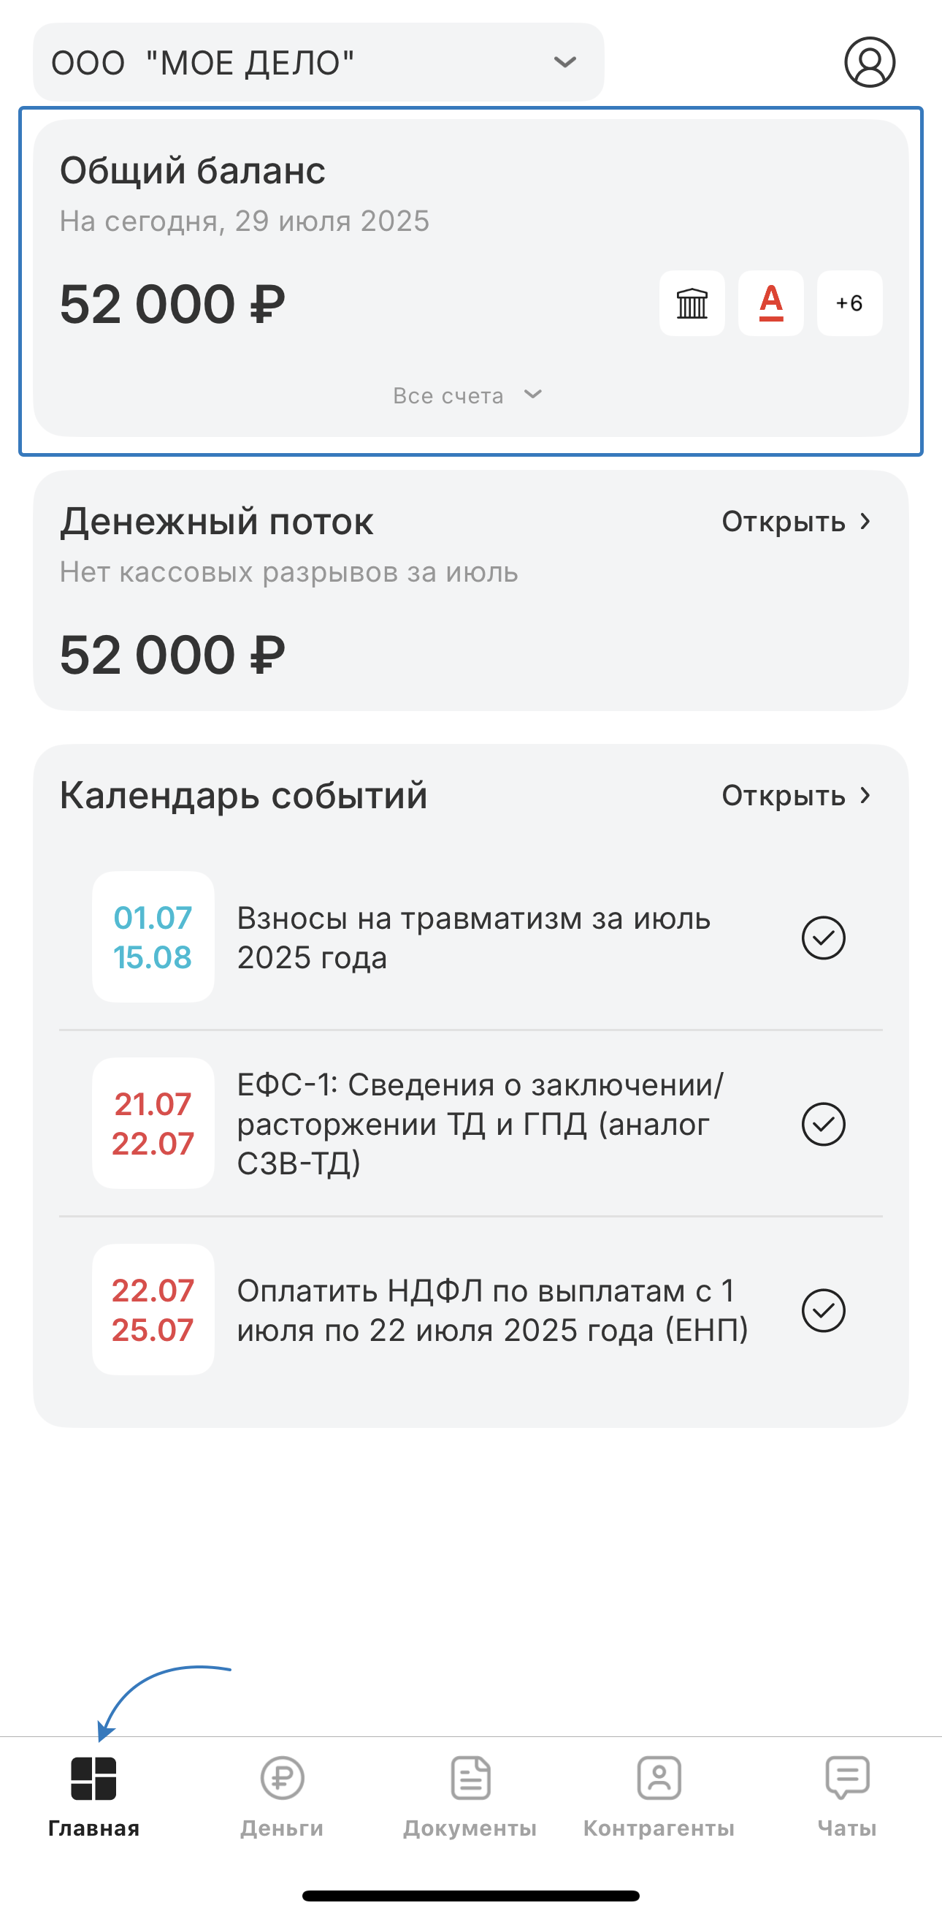Expand the Все счета list
The image size is (942, 1919).
[467, 395]
